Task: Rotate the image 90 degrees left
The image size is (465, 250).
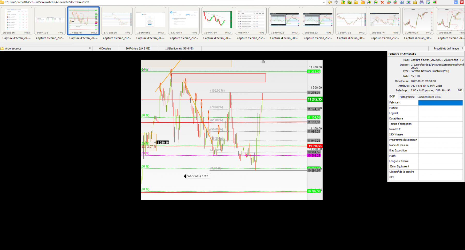Action: [389, 2]
